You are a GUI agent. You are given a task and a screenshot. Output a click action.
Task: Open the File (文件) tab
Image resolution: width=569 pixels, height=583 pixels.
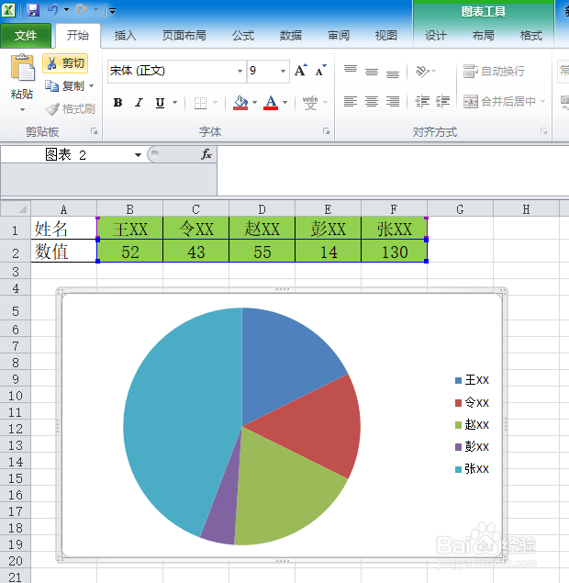pos(26,36)
